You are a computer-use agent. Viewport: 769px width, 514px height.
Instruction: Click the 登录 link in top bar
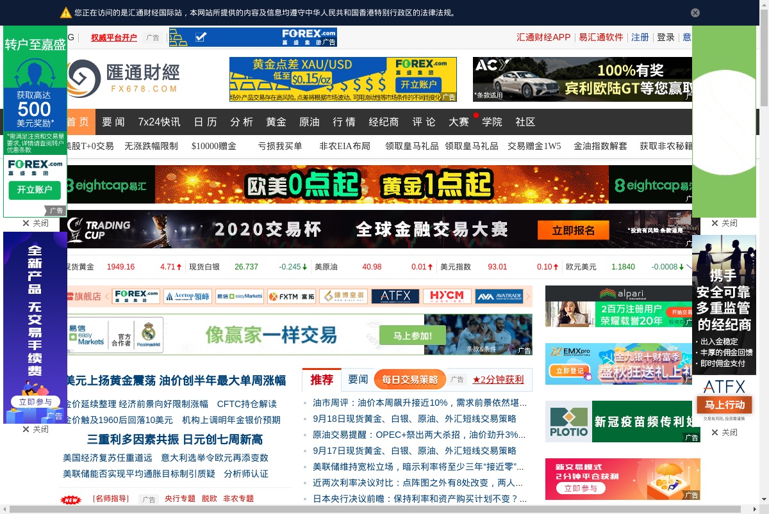(x=666, y=37)
